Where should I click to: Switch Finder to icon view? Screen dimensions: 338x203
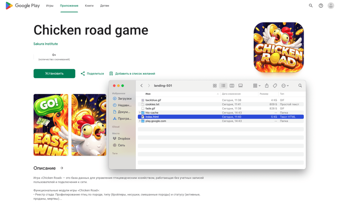(215, 86)
